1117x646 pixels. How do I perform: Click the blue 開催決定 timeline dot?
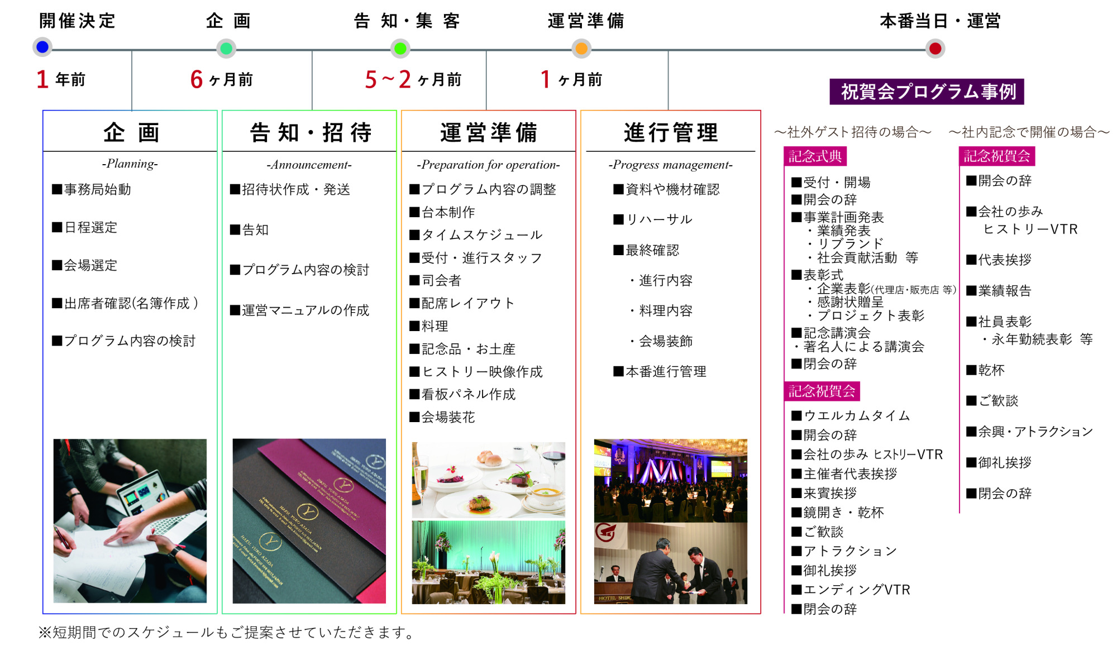click(x=42, y=47)
